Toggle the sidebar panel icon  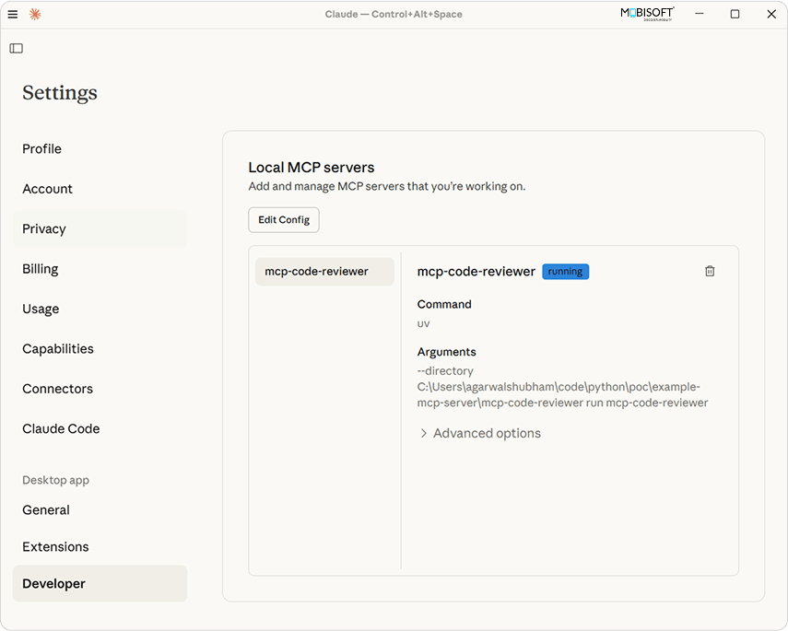click(16, 48)
